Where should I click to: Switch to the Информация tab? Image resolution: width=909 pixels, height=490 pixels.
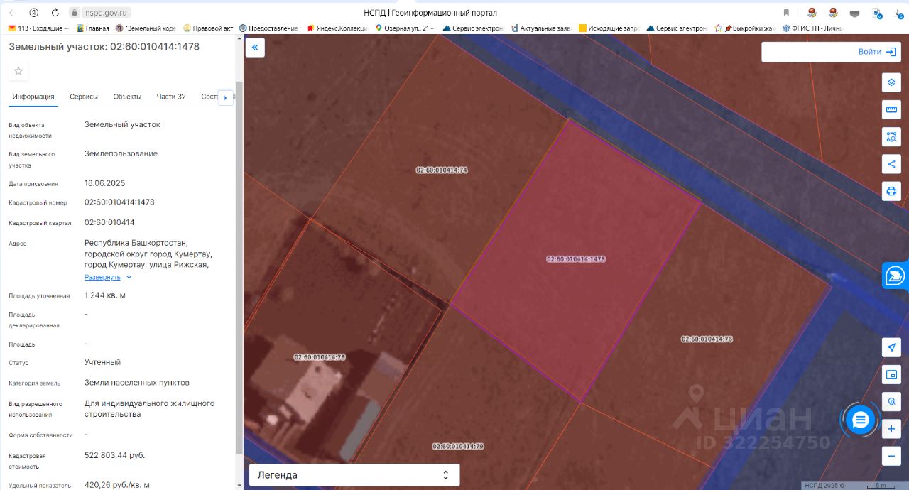(33, 97)
